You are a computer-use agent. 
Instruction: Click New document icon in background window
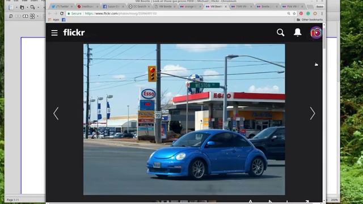[11, 7]
